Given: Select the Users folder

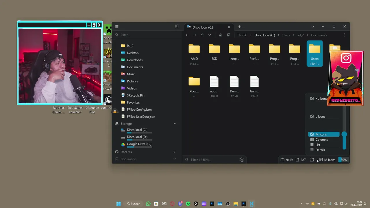Looking at the screenshot, I should click(314, 53).
